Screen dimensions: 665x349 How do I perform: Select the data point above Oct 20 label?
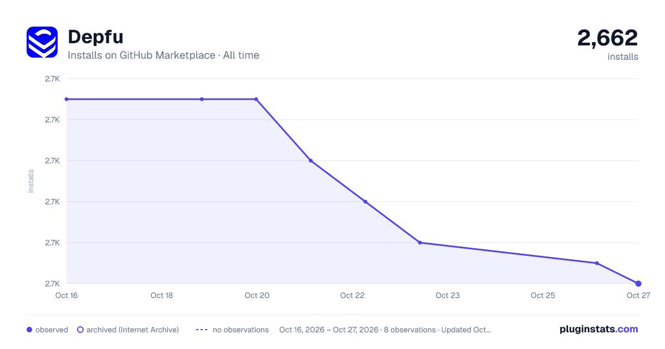(256, 99)
